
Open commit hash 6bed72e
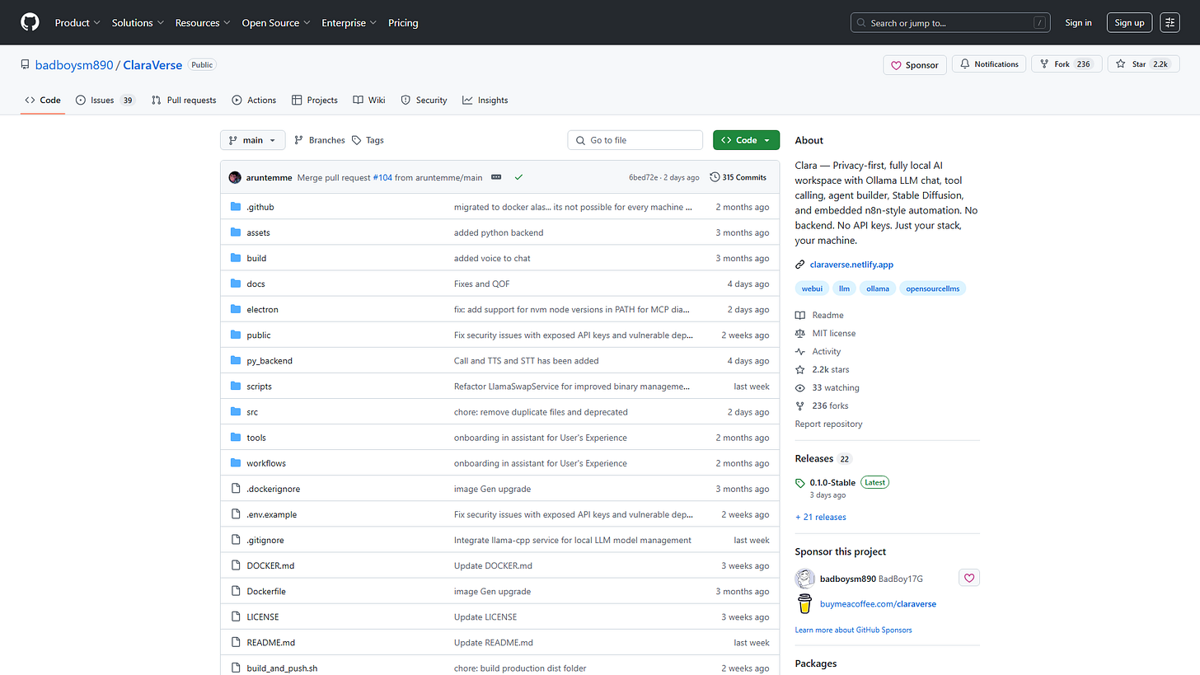[x=643, y=177]
